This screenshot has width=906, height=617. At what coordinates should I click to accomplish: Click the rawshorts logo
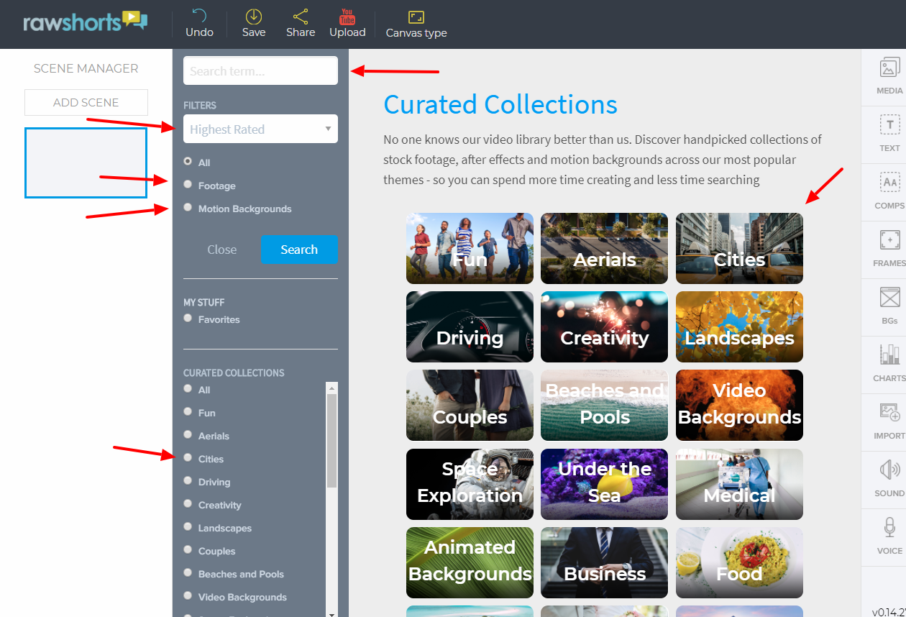[x=85, y=21]
